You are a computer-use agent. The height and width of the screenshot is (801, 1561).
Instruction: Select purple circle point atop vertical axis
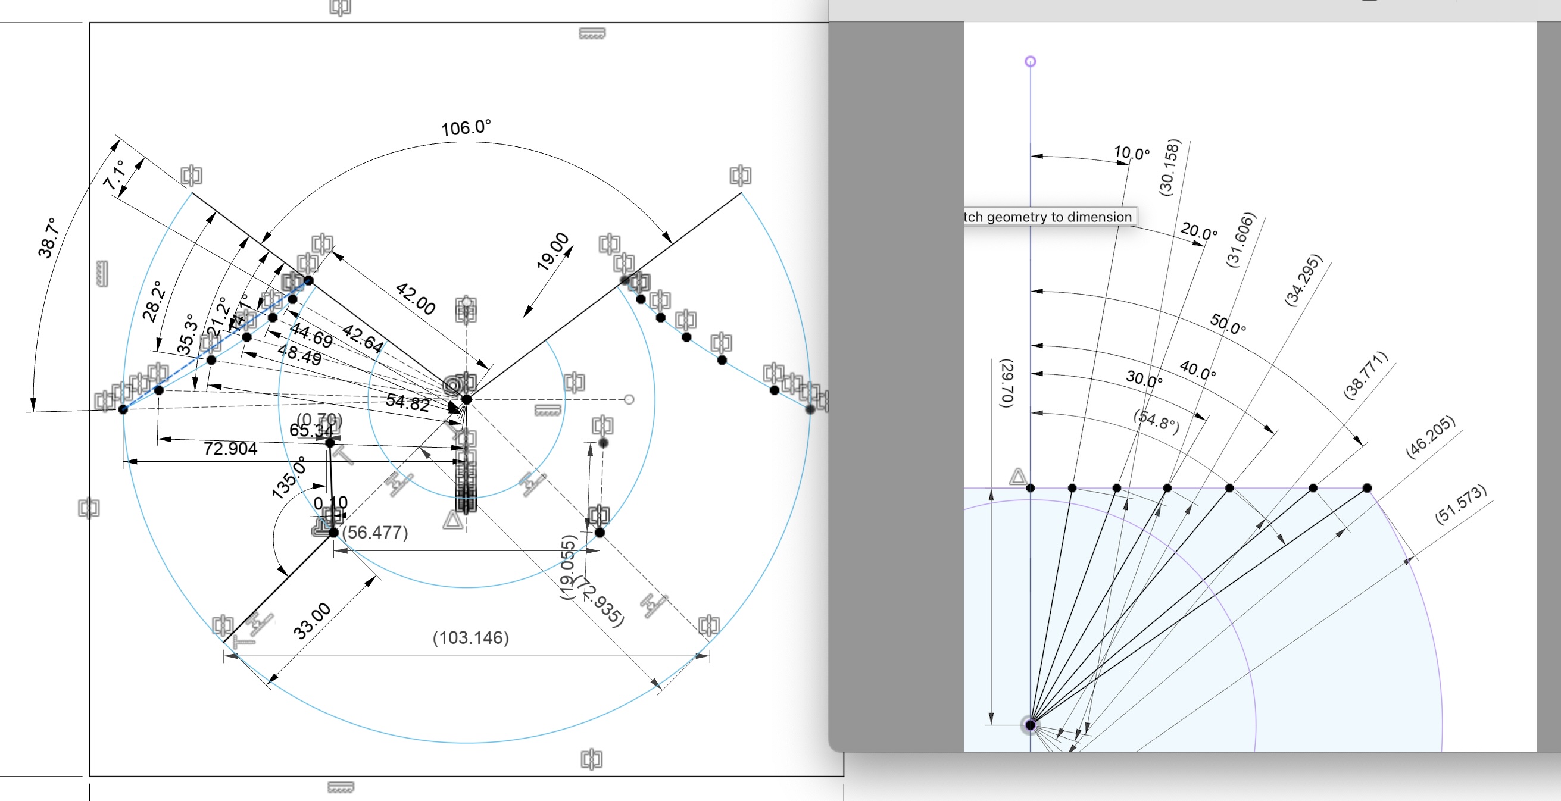[x=1030, y=62]
